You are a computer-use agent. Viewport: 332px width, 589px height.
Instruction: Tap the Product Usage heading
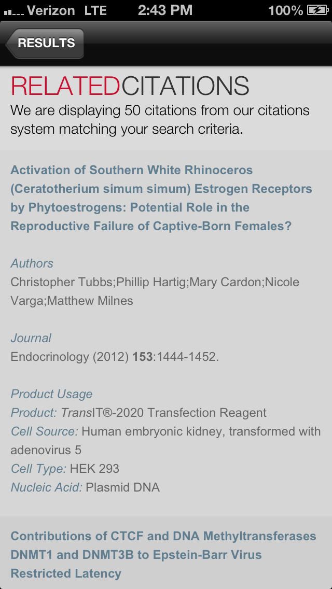click(51, 394)
